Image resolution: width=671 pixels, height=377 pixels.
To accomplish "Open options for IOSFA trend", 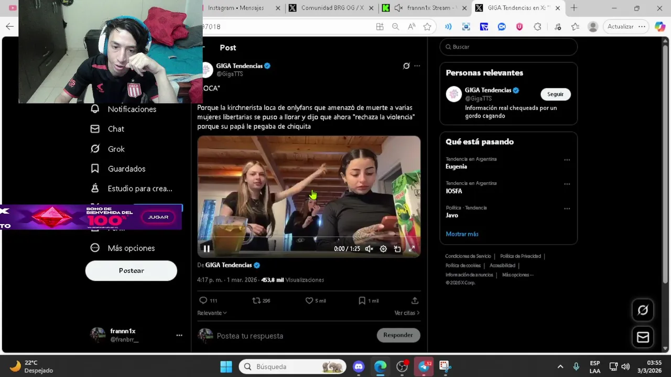I will coord(567,184).
